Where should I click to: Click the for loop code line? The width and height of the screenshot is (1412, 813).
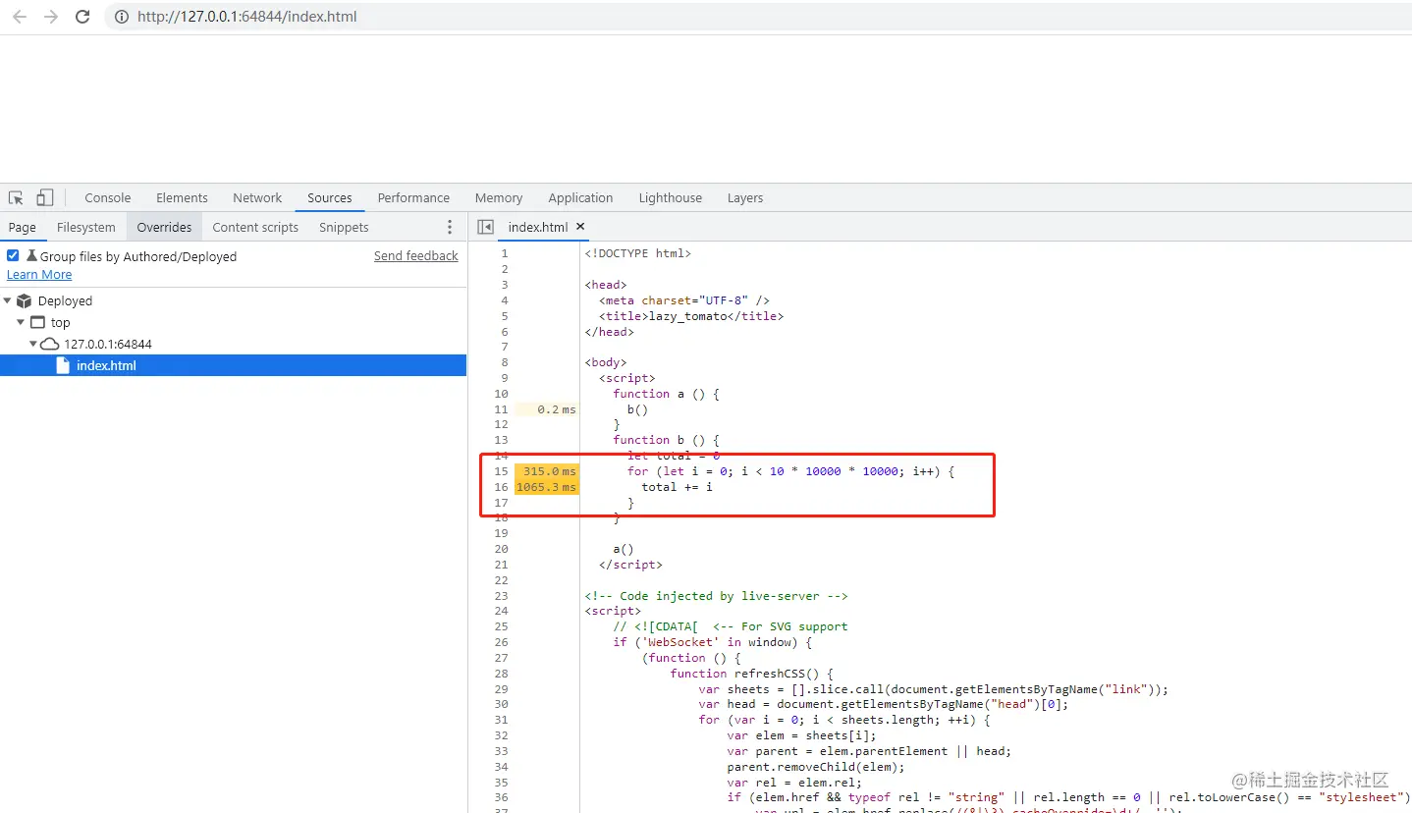pos(790,471)
